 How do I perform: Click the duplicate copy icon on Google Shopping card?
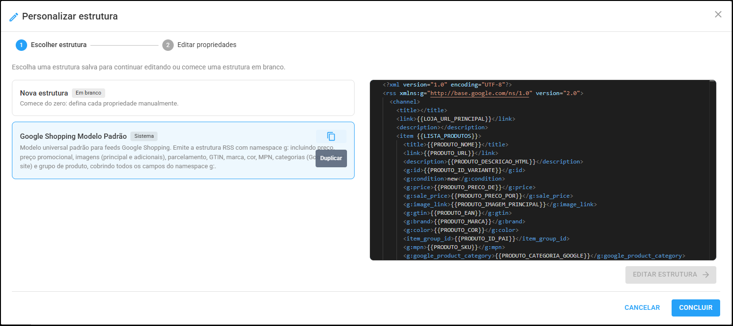(x=331, y=136)
